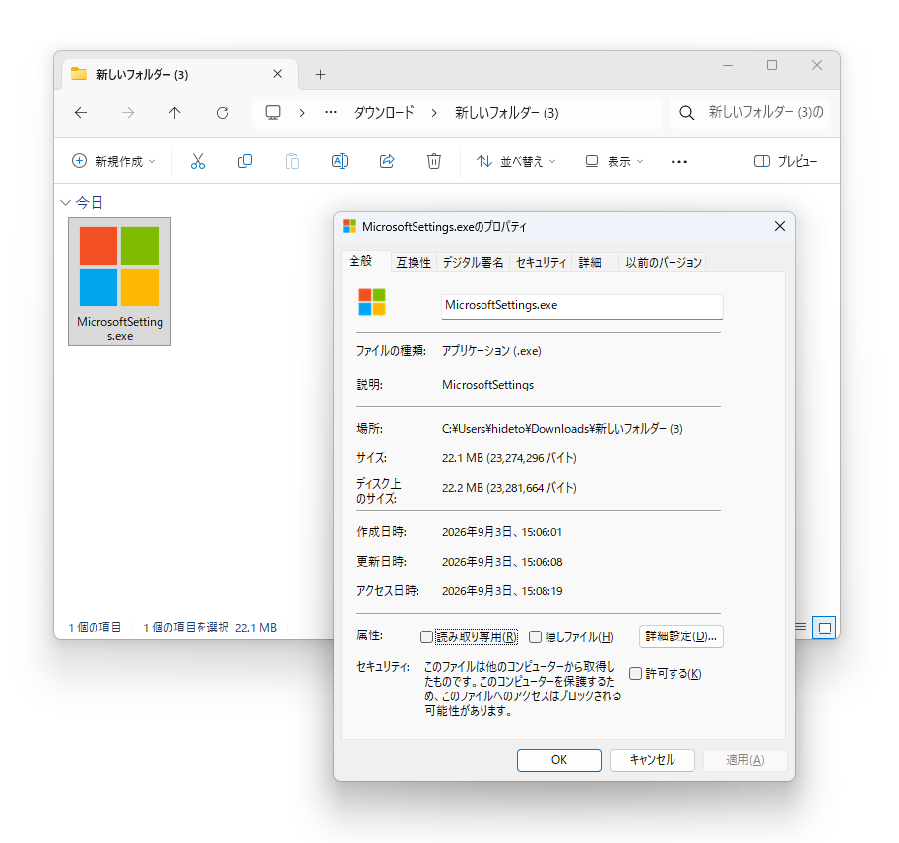Click the address bar ellipsis for hidden path
The image size is (899, 843).
click(331, 112)
